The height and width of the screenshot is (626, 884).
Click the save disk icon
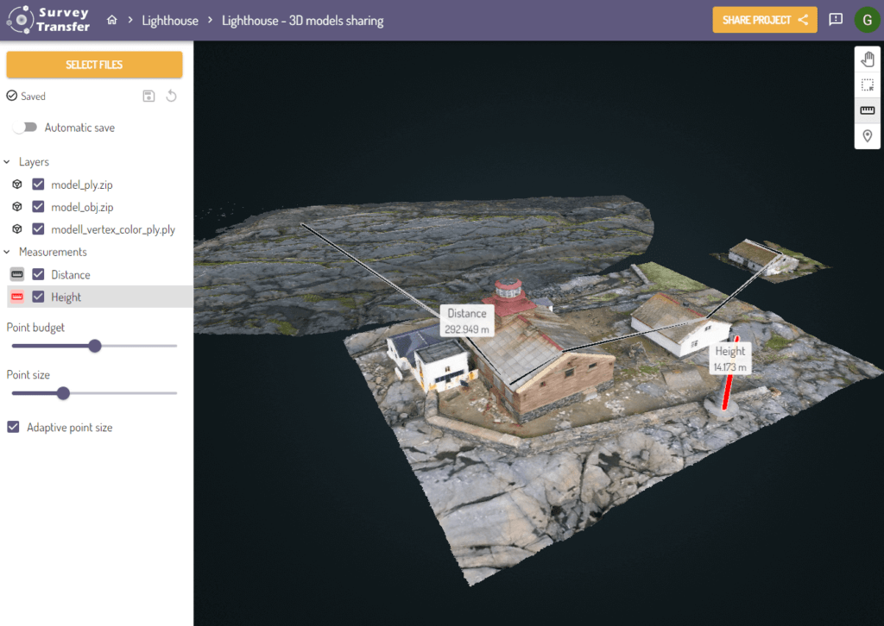click(x=148, y=96)
